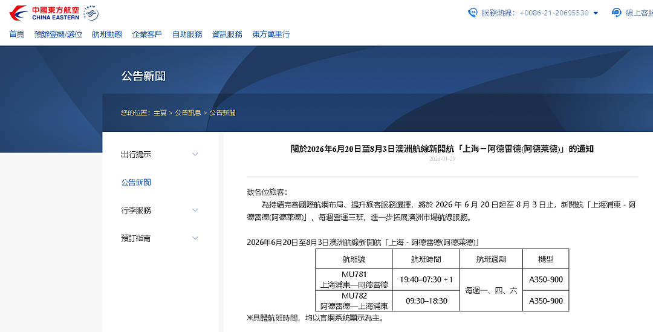653x332 pixels.
Task: Expand the 出行提示 sidebar section chevron
Action: click(195, 154)
